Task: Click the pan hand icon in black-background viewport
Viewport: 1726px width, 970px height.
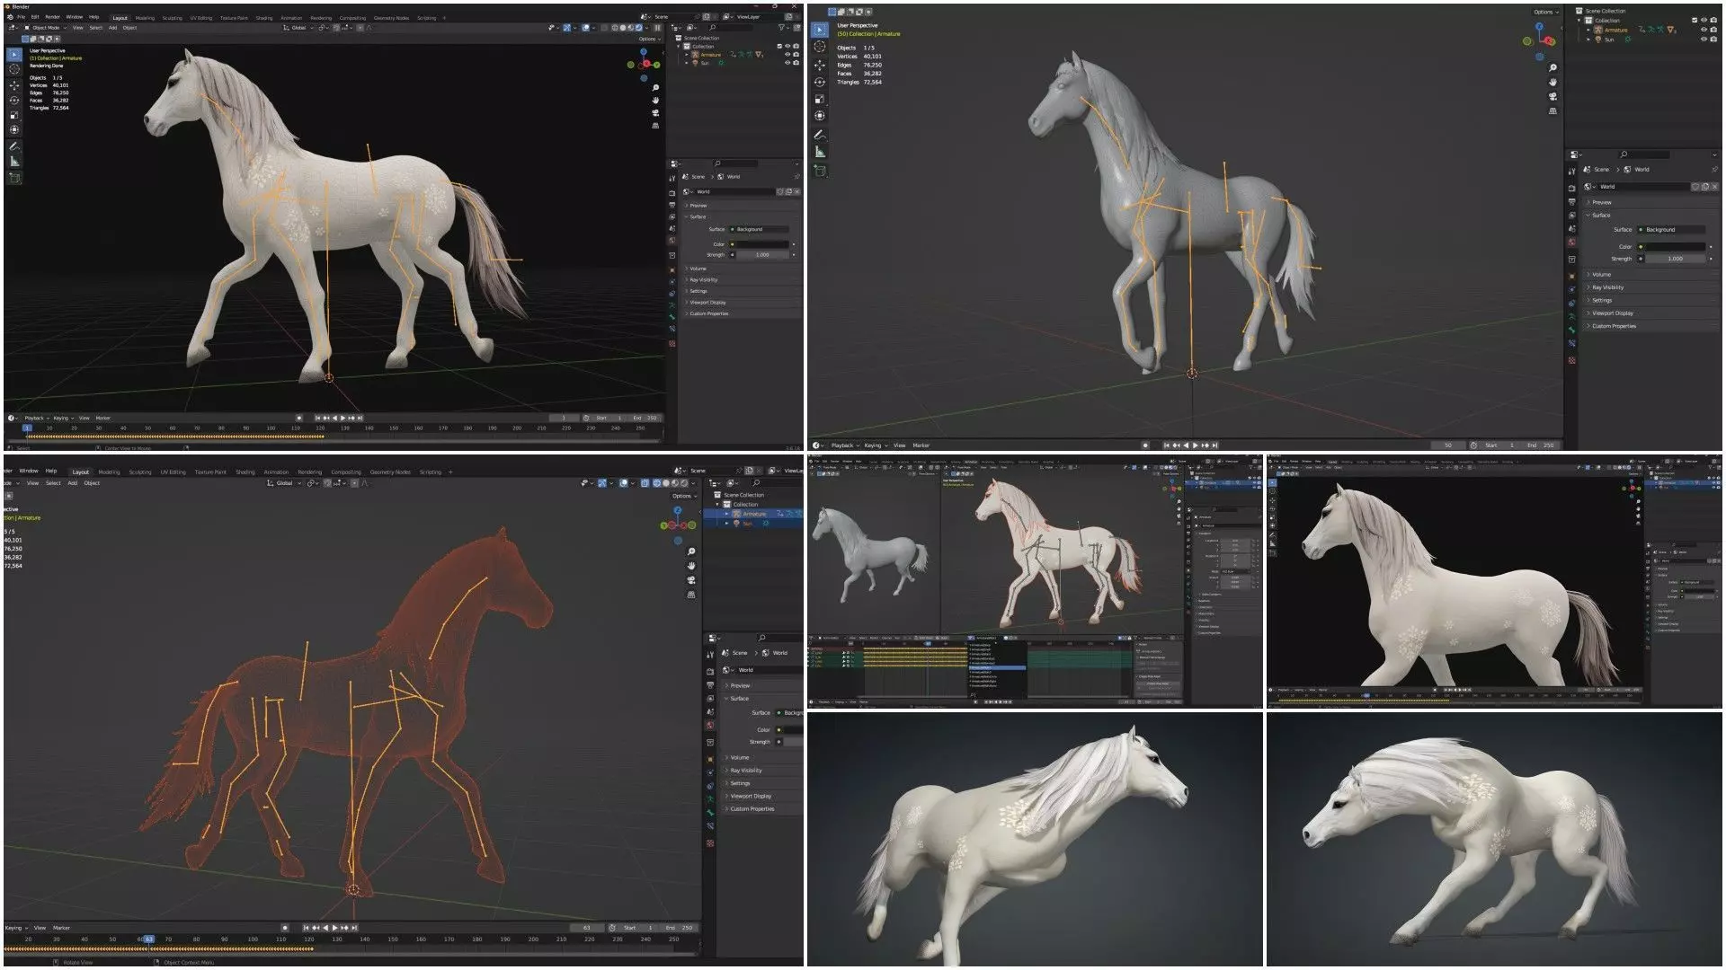Action: point(655,100)
